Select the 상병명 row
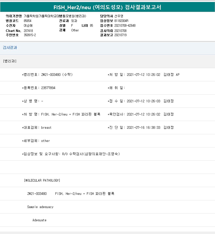Screen dimensions: 215x234 [x=32, y=101]
